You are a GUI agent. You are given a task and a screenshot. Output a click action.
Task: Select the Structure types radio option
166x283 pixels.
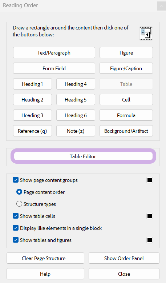point(19,204)
